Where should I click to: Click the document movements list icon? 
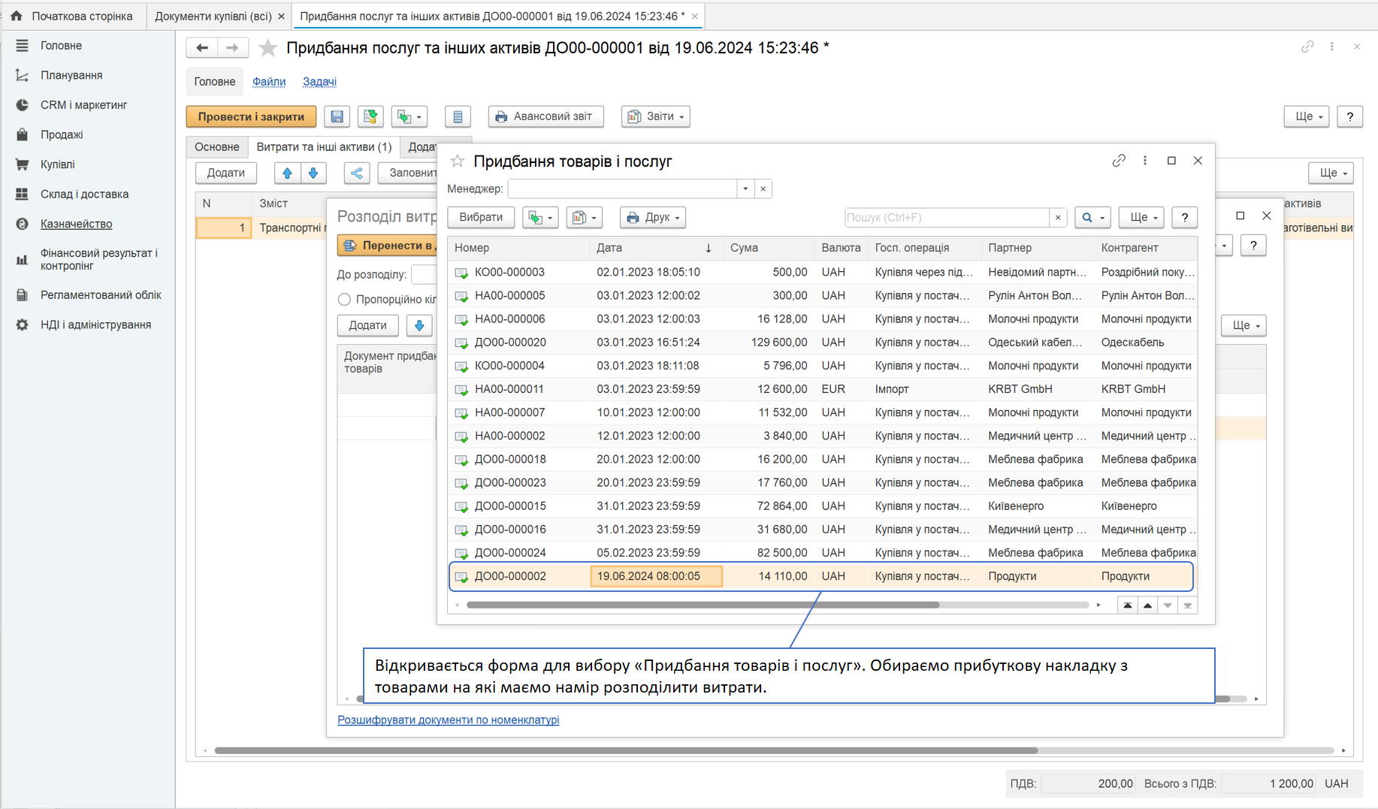[x=458, y=116]
